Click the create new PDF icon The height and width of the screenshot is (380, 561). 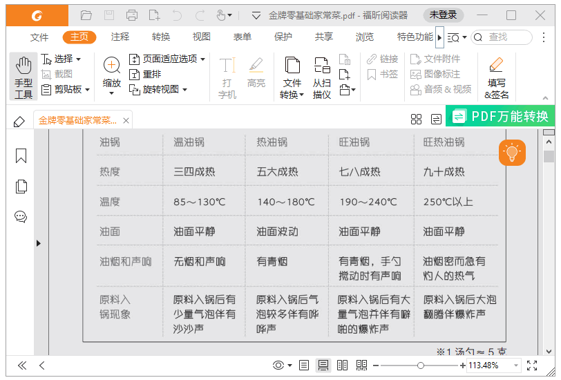point(155,15)
